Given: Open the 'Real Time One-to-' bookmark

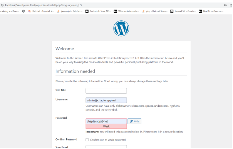Looking at the screenshot, I should pyautogui.click(x=211, y=11).
